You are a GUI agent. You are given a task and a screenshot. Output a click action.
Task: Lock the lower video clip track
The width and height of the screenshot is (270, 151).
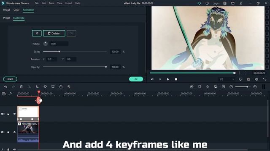(8, 132)
